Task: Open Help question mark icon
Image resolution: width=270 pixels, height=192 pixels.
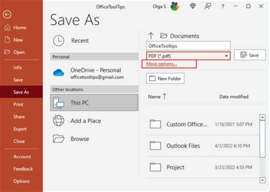Action: click(223, 6)
